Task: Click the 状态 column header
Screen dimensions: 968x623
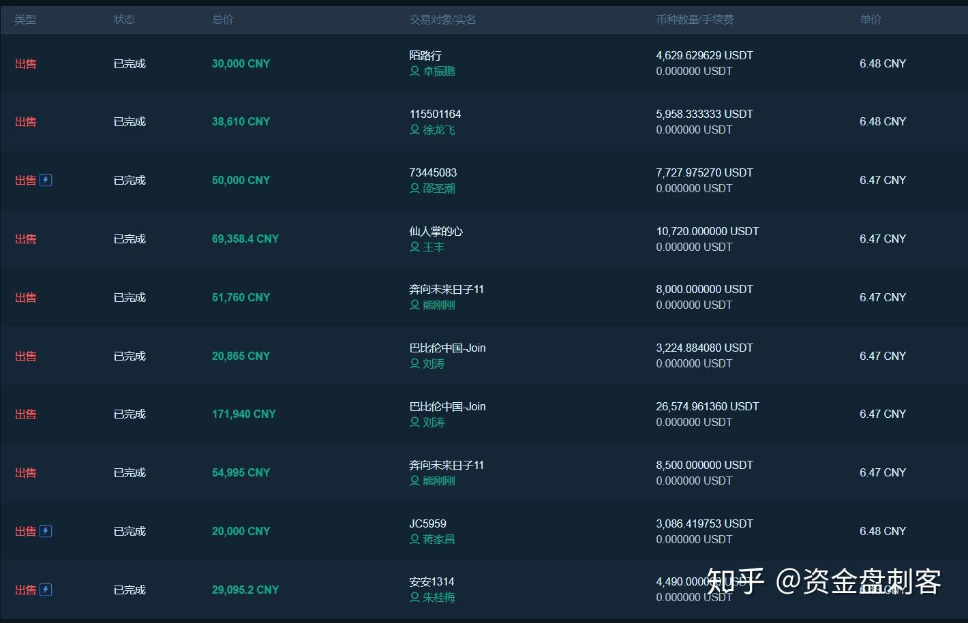Action: (x=124, y=20)
